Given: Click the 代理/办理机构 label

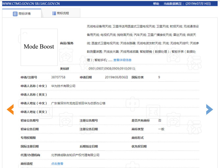Looking at the screenshot, I should tap(30, 155).
